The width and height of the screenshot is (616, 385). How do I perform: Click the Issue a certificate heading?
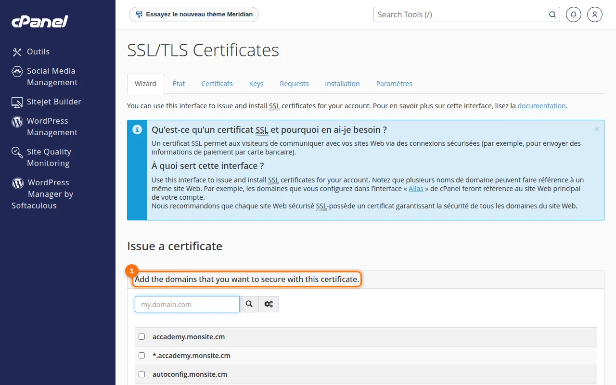(175, 246)
